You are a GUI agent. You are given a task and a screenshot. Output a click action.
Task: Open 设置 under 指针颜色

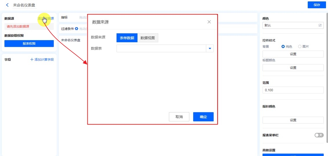click(293, 120)
